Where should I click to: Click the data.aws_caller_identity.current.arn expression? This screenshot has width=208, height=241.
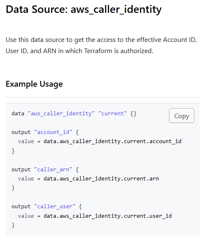(x=102, y=179)
